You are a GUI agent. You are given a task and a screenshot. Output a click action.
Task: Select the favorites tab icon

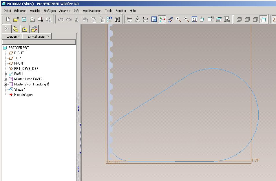click(25, 29)
